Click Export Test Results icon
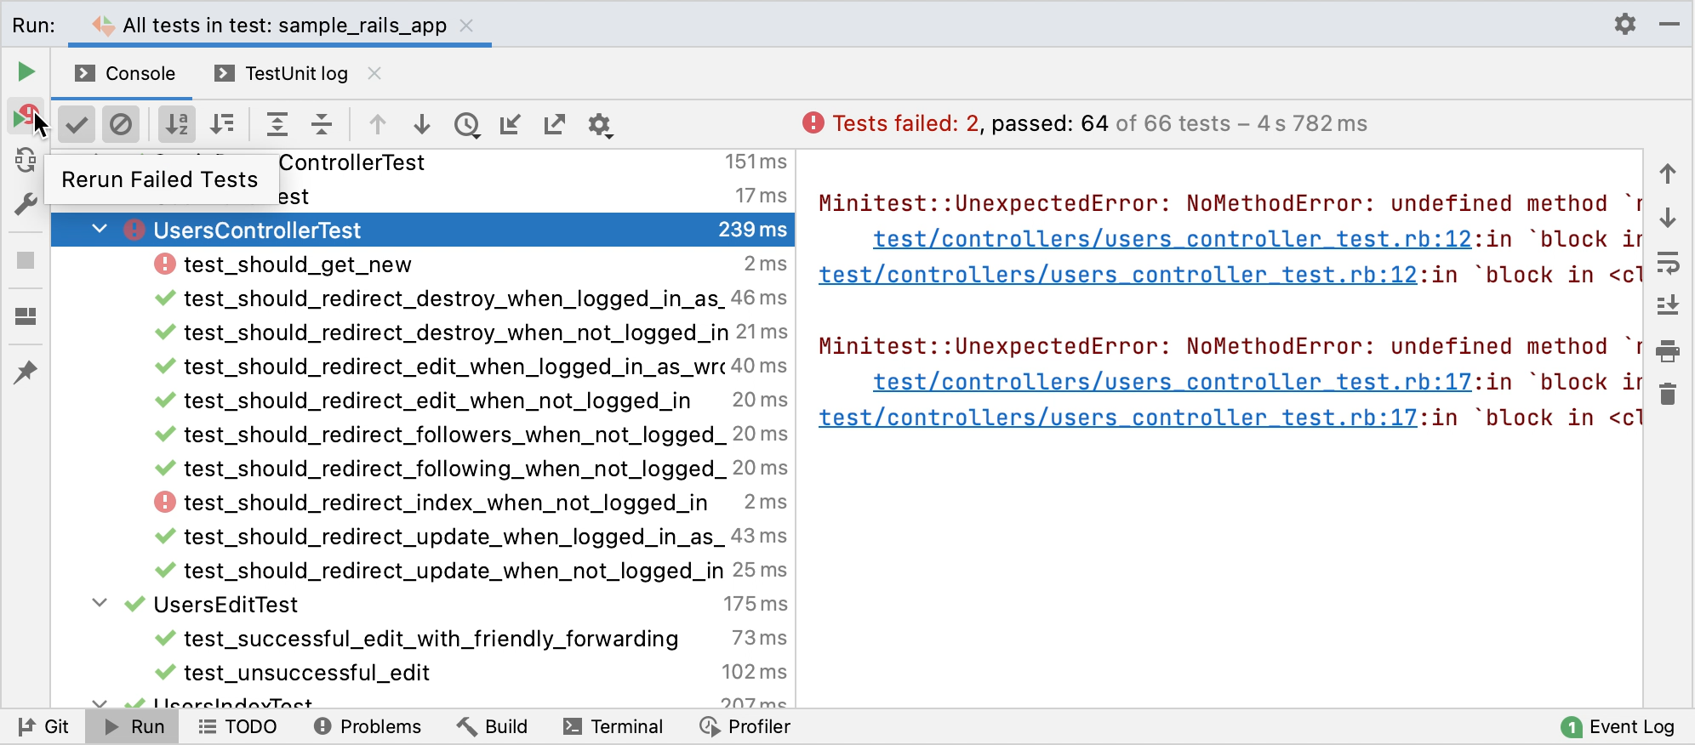Screen dimensions: 1695x745 click(555, 125)
